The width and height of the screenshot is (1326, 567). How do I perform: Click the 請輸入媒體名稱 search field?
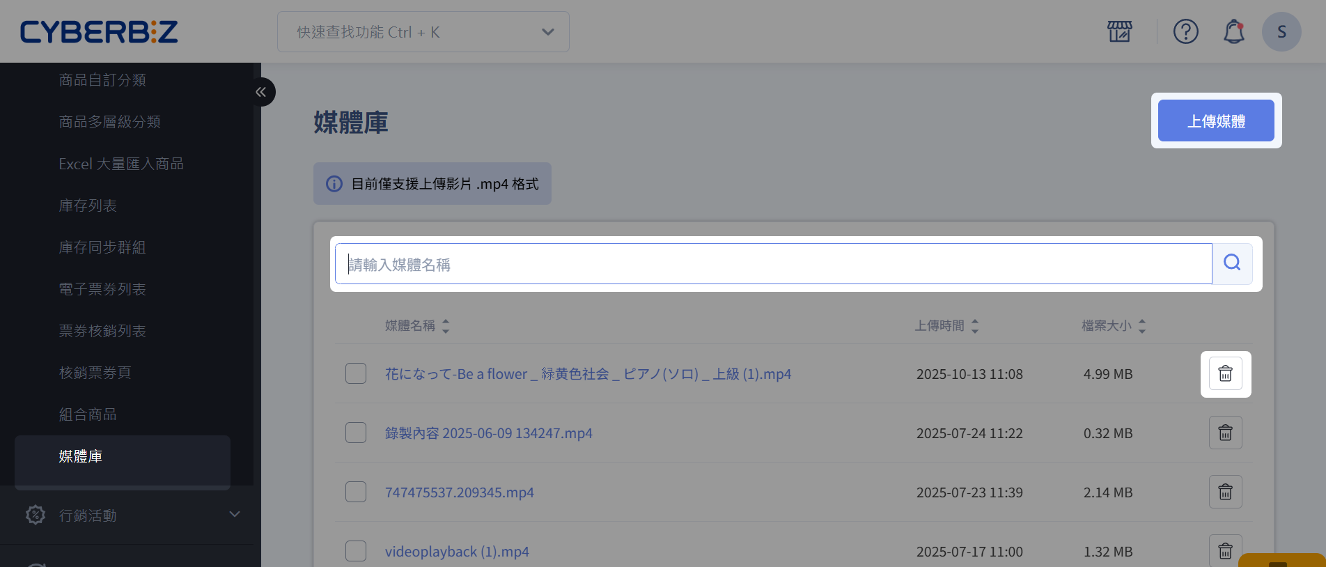point(773,264)
